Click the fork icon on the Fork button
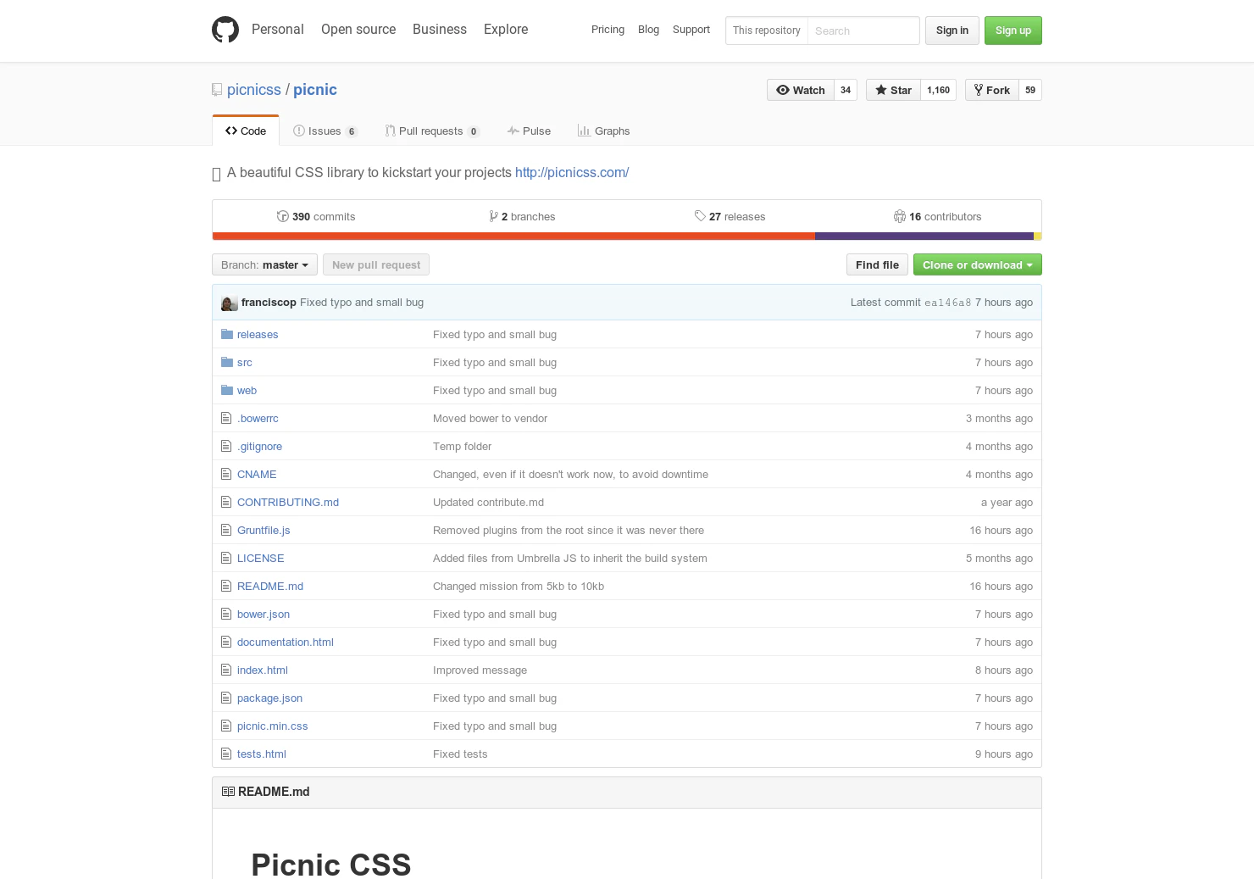Viewport: 1254px width, 879px height. tap(979, 90)
